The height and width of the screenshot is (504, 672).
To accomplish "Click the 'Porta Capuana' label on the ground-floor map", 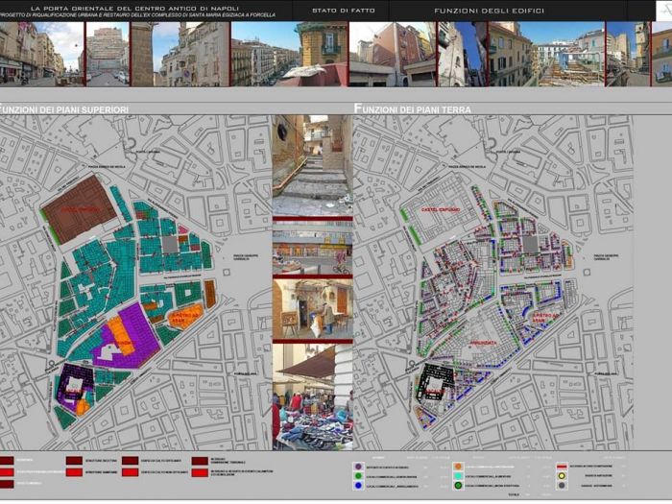I will pos(508,152).
